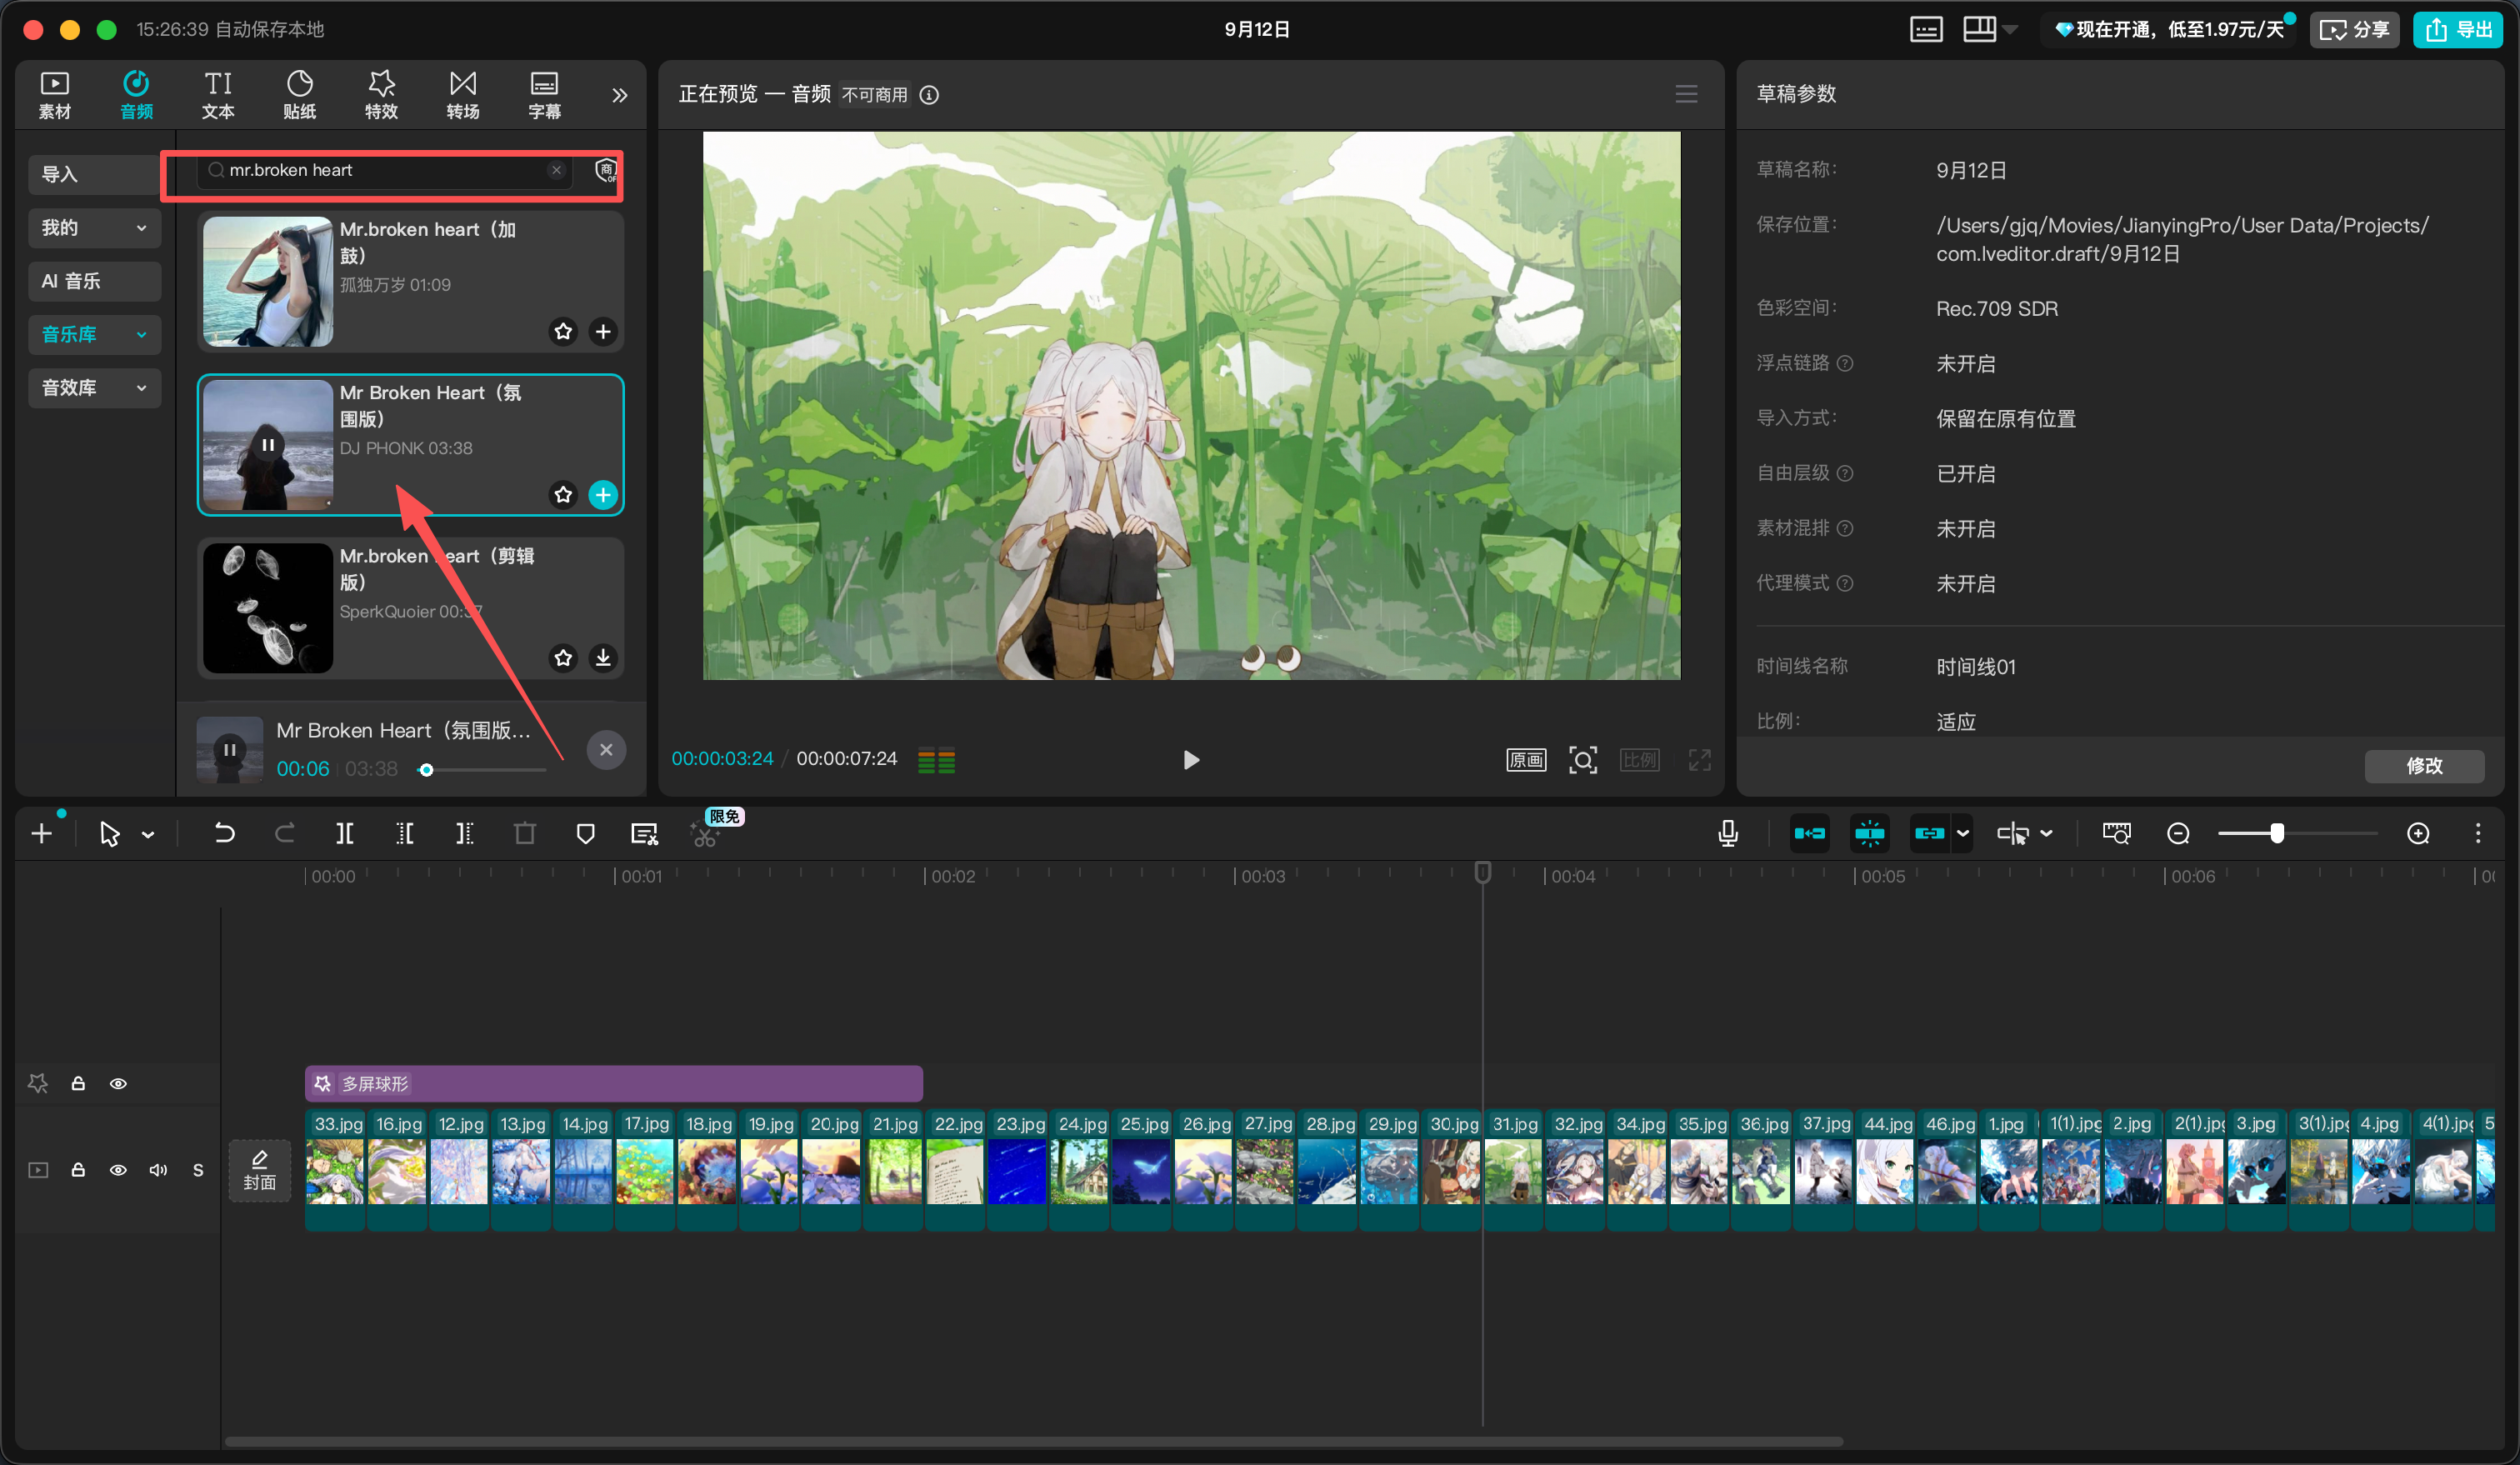The image size is (2520, 1465).
Task: Open the pointer tool dropdown arrow
Action: coord(148,834)
